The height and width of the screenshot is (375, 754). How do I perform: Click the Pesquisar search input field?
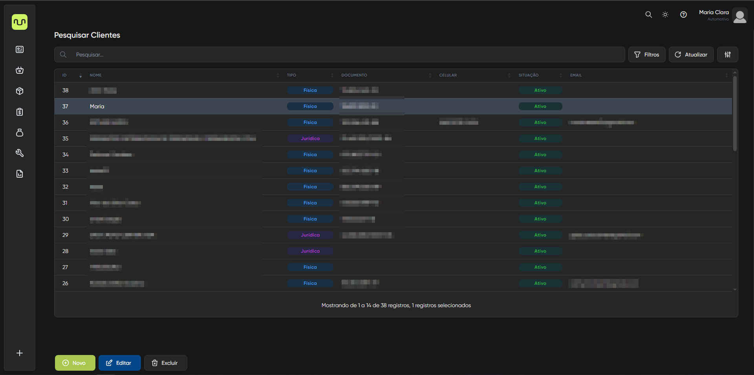tap(346, 55)
